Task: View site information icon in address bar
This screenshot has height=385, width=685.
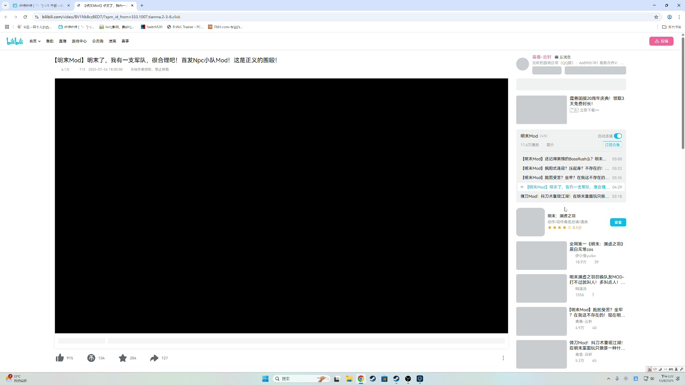Action: 36,17
